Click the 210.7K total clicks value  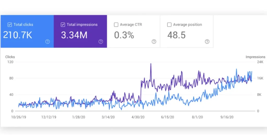18,35
